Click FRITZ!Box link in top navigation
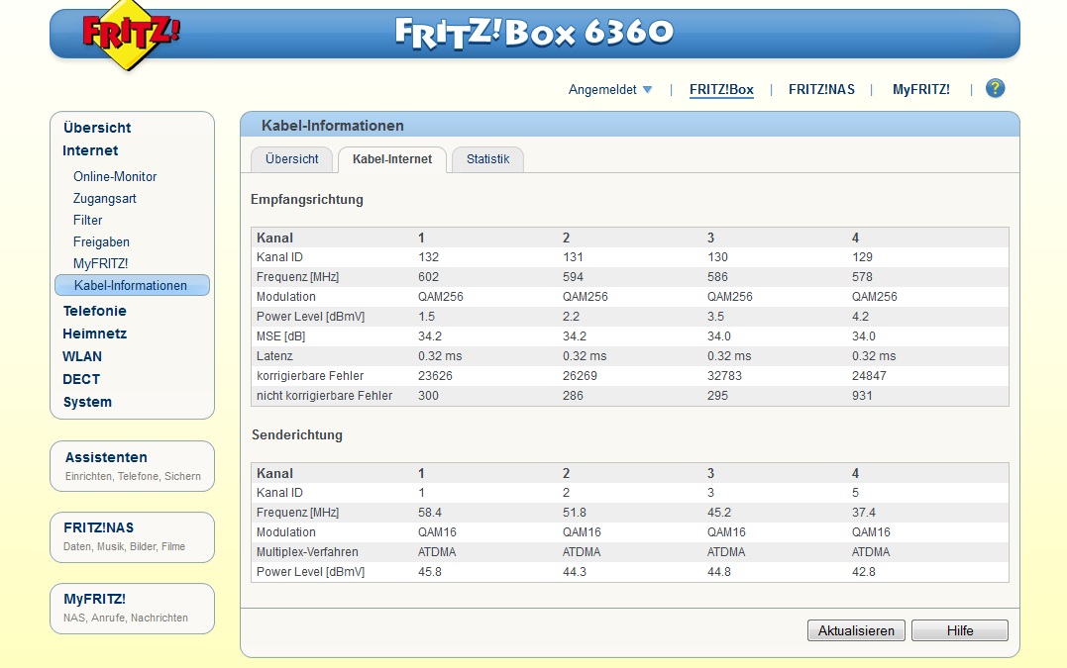 click(721, 90)
